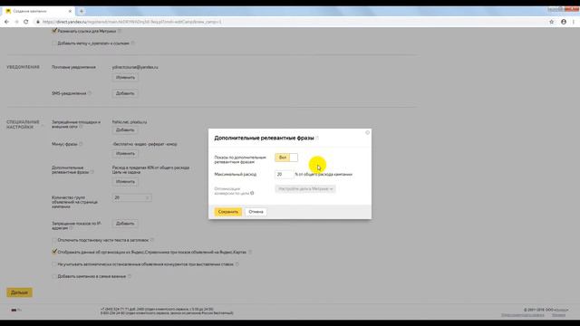Select the Создание кампании browser tab
The width and height of the screenshot is (580, 326).
pyautogui.click(x=38, y=11)
